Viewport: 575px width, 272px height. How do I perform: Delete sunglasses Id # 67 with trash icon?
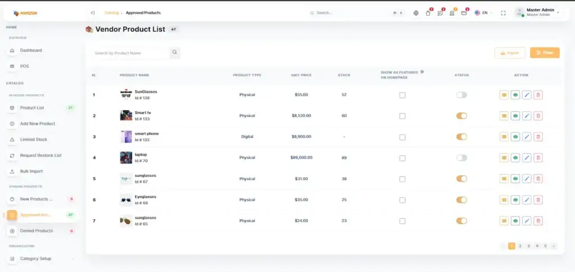(x=538, y=179)
